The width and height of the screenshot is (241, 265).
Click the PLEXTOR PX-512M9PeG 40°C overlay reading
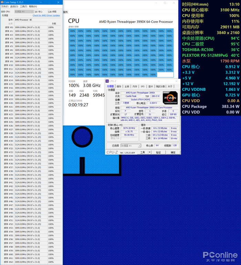(x=211, y=55)
